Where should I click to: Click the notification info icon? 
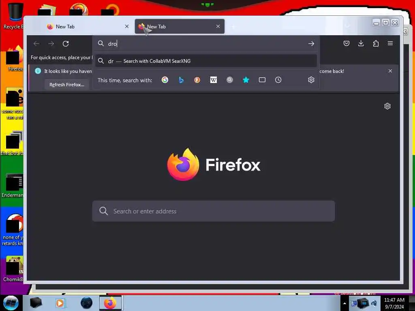tap(38, 71)
